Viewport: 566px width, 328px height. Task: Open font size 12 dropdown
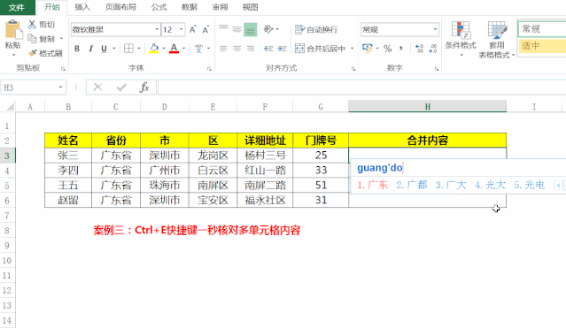click(181, 29)
